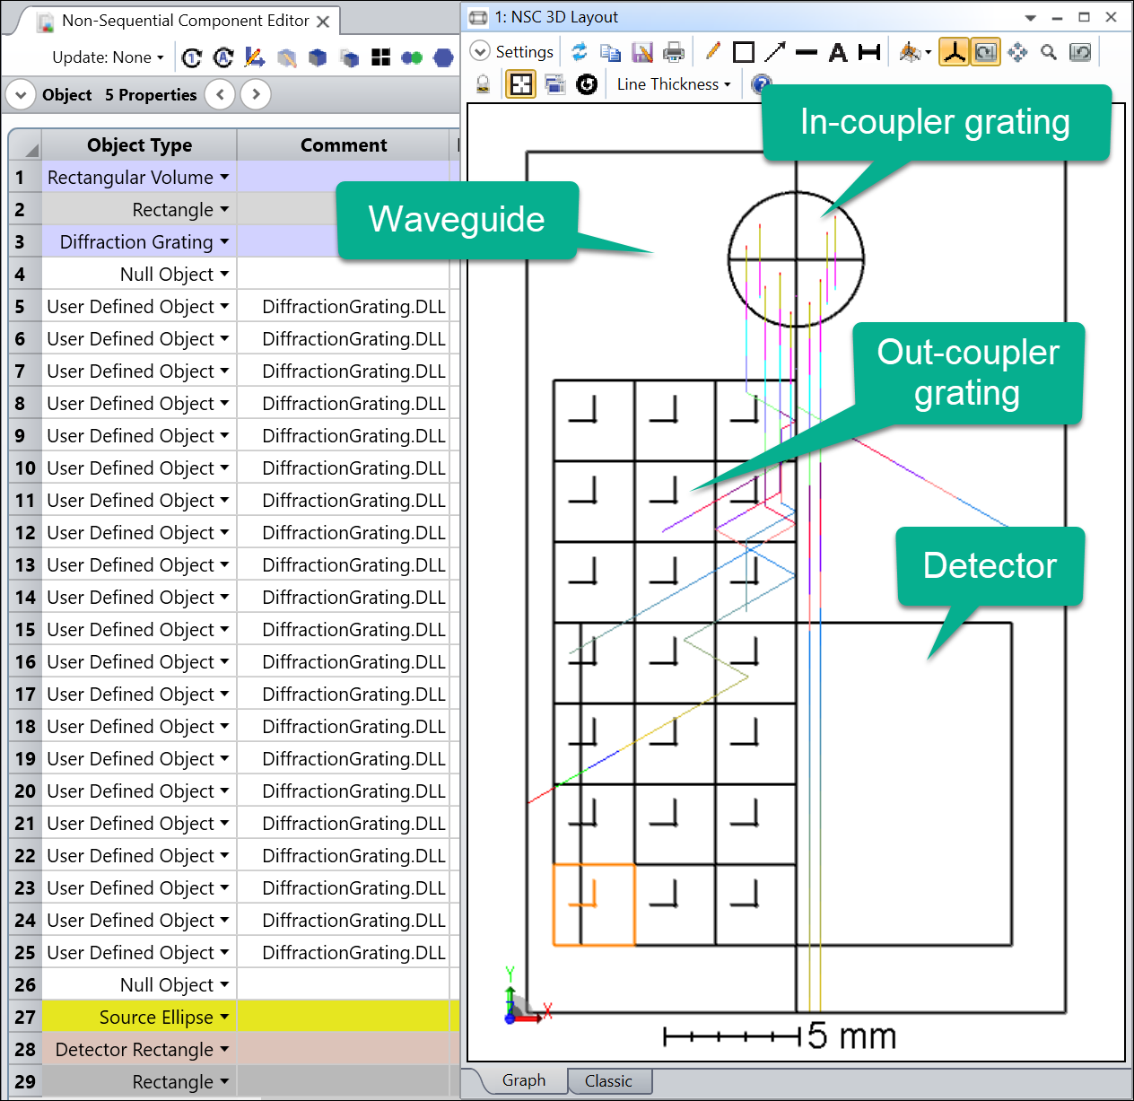Toggle the highlighted fixed aspect ratio button
Image resolution: width=1134 pixels, height=1101 pixels.
[521, 84]
